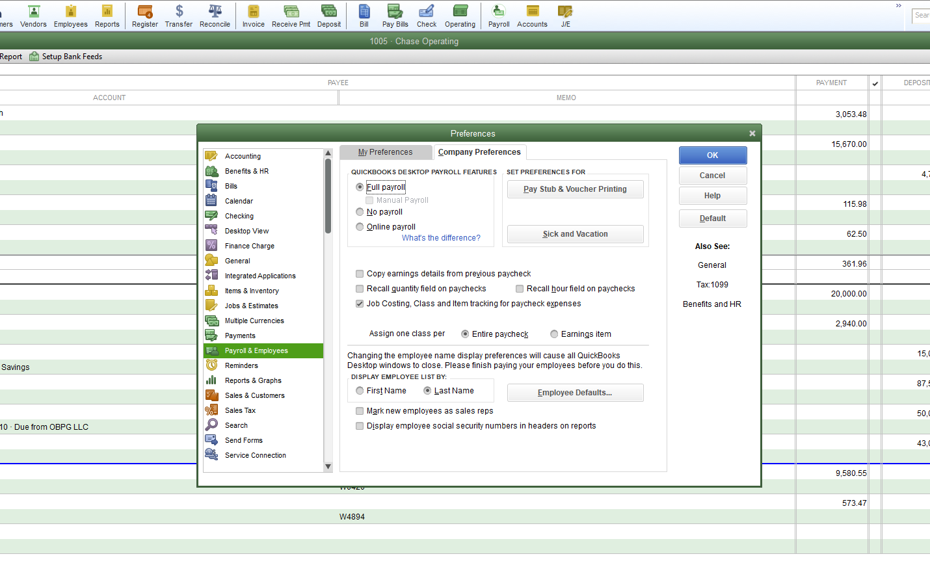Click the What's the difference? link

441,238
